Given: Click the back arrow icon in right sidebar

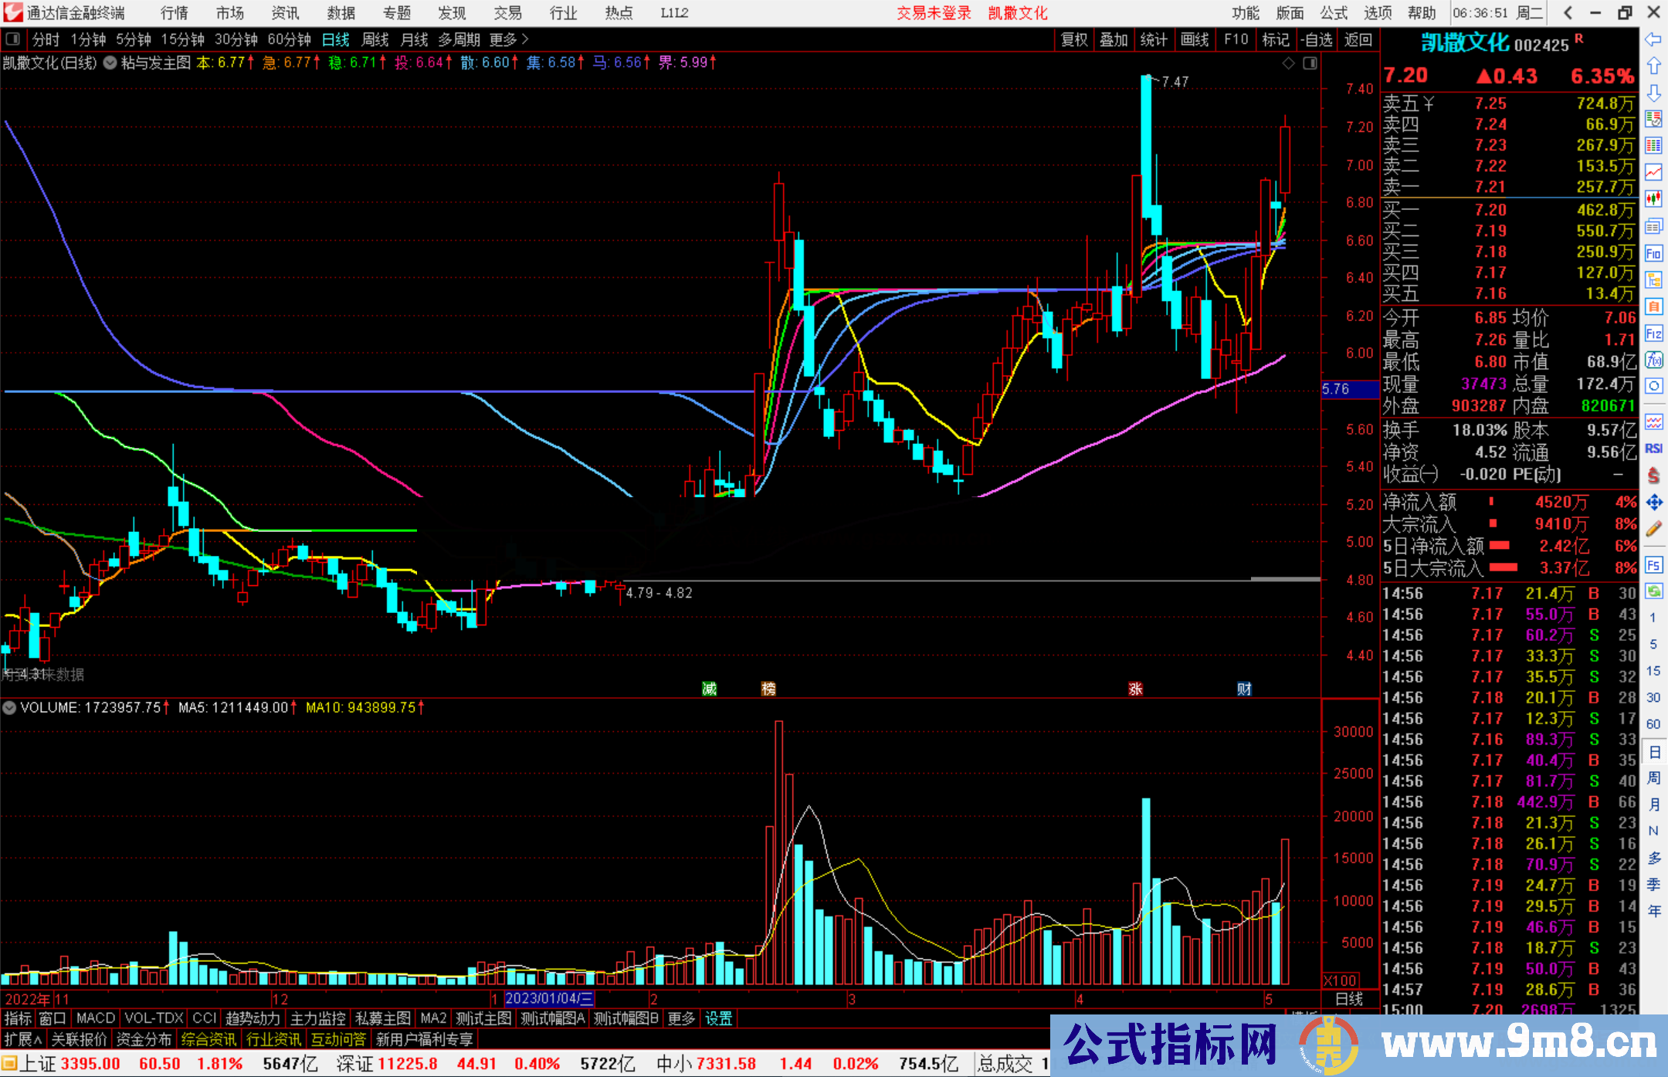Looking at the screenshot, I should coord(1653,39).
